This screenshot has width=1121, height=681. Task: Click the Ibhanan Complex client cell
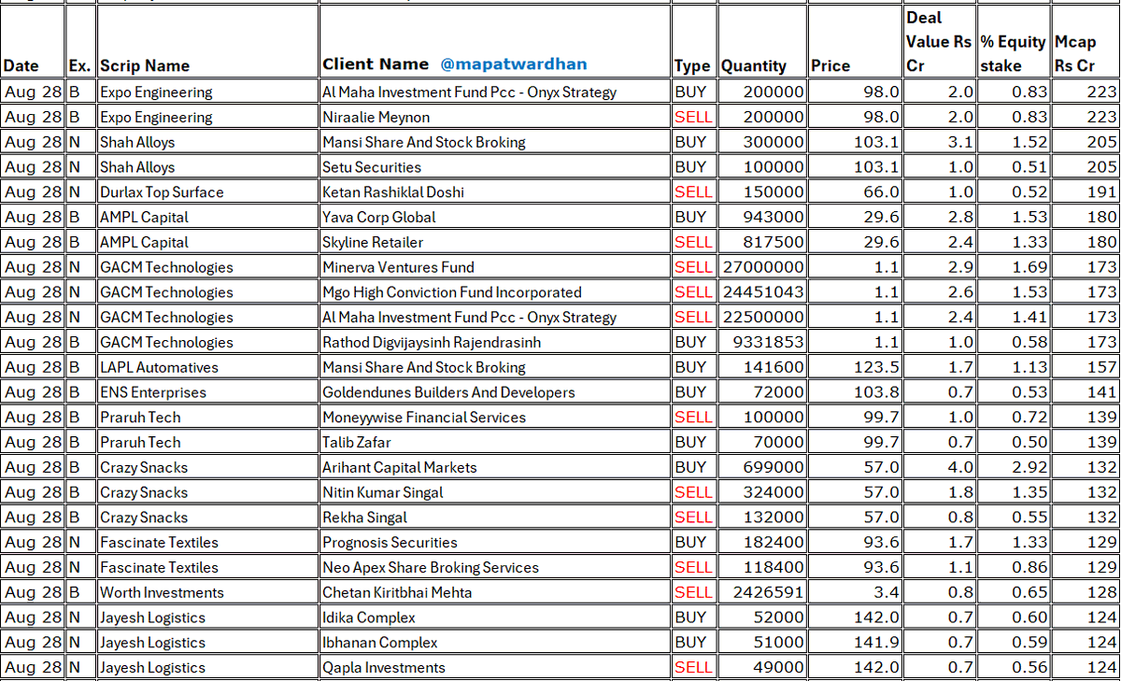494,643
